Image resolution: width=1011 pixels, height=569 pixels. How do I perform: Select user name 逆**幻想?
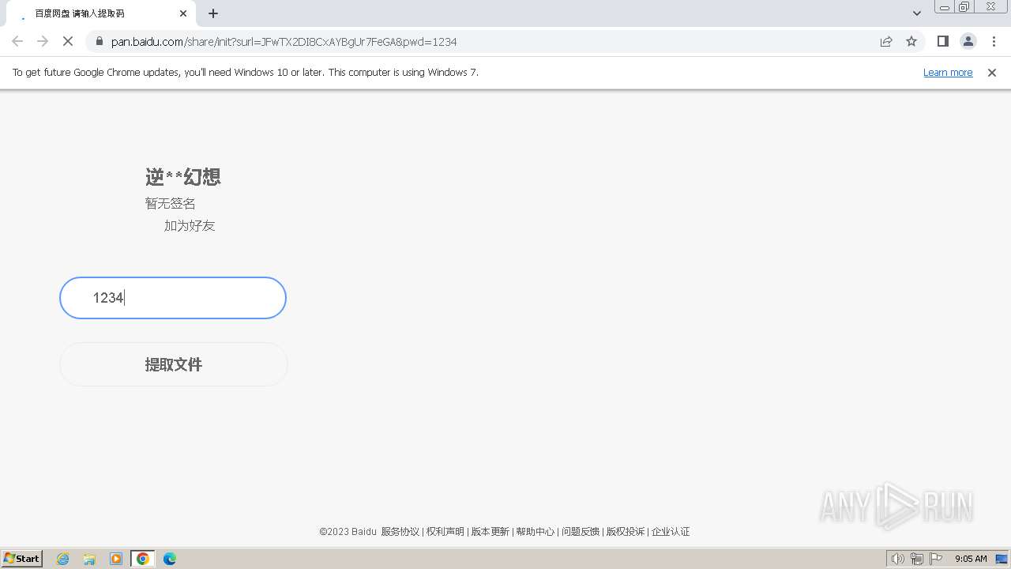tap(183, 177)
